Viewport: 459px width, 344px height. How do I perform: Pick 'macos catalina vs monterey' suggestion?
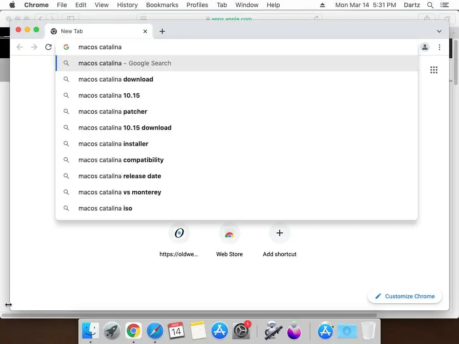pos(237,192)
